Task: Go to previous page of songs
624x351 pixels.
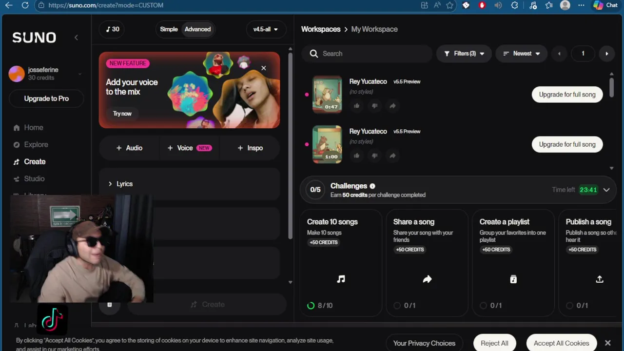Action: click(x=559, y=54)
